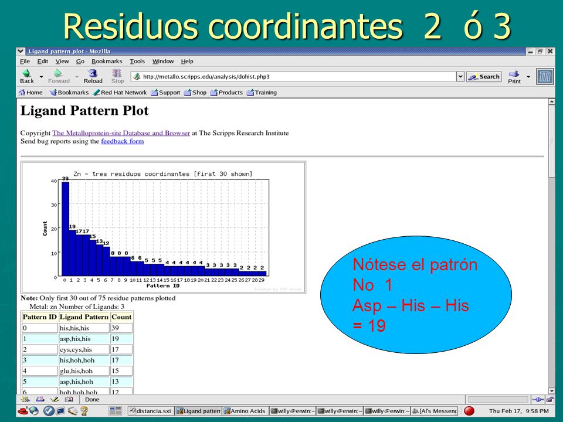Click the 'asp,his,hoh' ligand pattern cell
563x422 pixels.
(84, 382)
